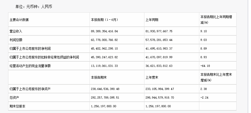The height and width of the screenshot is (113, 251).
Task: Click the value 292,257,789,095.51
Action: point(105,98)
